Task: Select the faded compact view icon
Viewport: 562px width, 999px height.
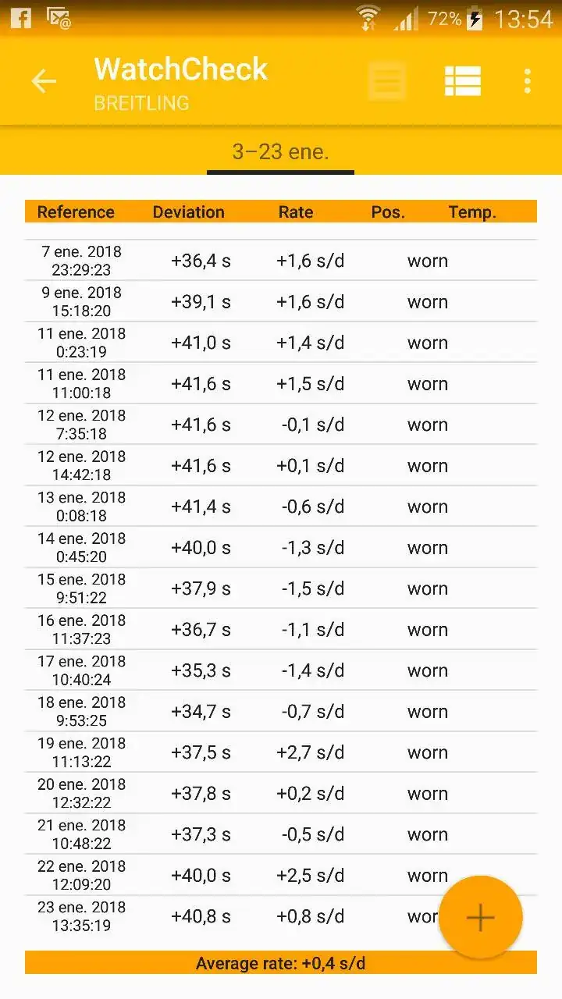Action: [388, 80]
